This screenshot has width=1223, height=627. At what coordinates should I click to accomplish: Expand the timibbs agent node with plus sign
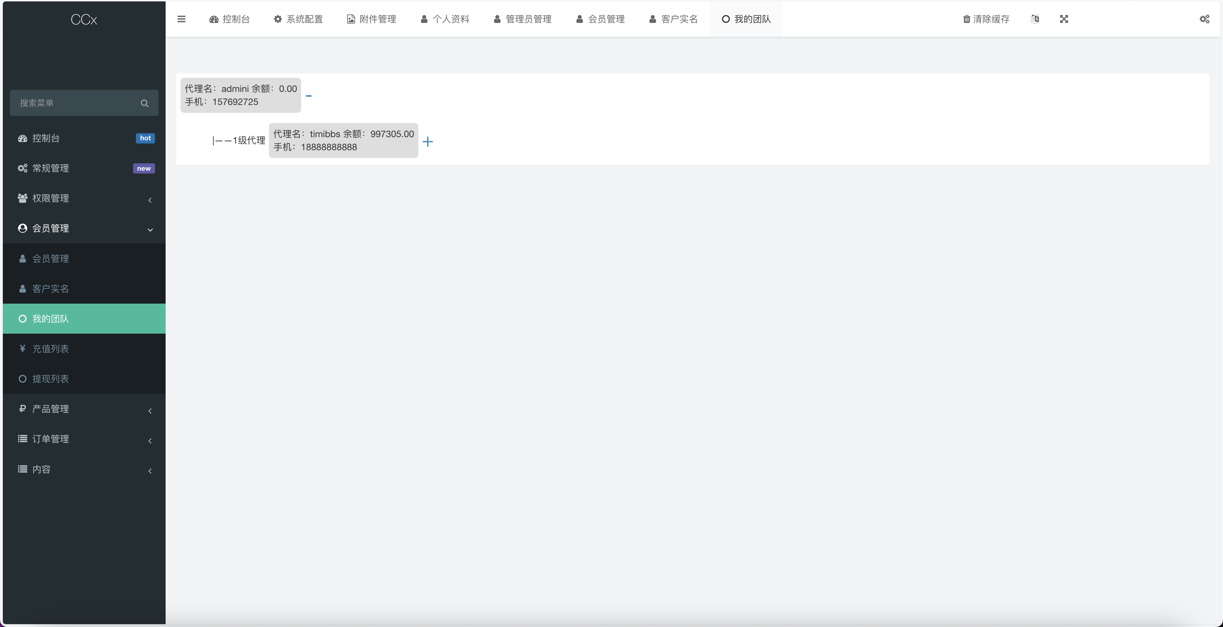pyautogui.click(x=428, y=141)
